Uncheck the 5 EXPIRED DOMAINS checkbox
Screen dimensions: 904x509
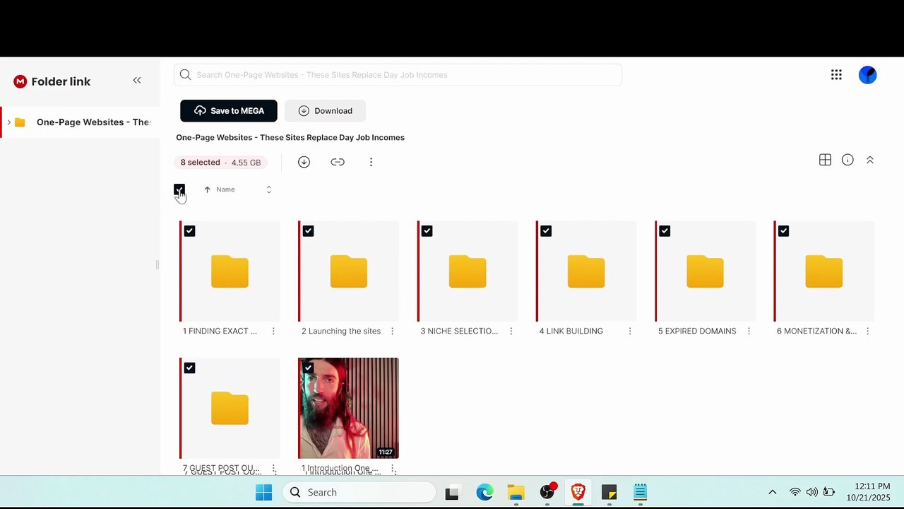click(x=665, y=231)
